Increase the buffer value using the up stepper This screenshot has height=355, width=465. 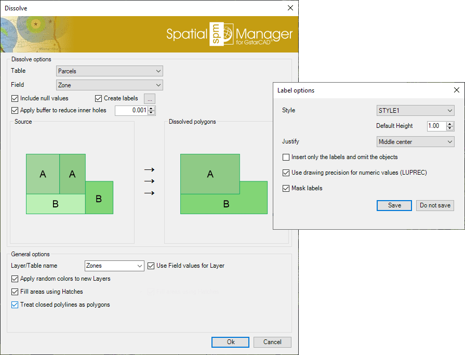(x=152, y=108)
